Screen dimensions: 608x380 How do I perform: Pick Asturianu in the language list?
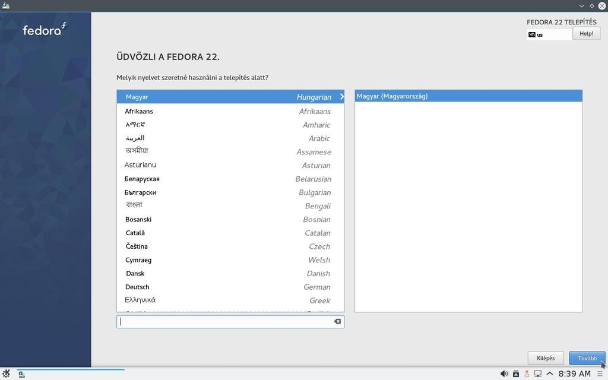pos(230,166)
